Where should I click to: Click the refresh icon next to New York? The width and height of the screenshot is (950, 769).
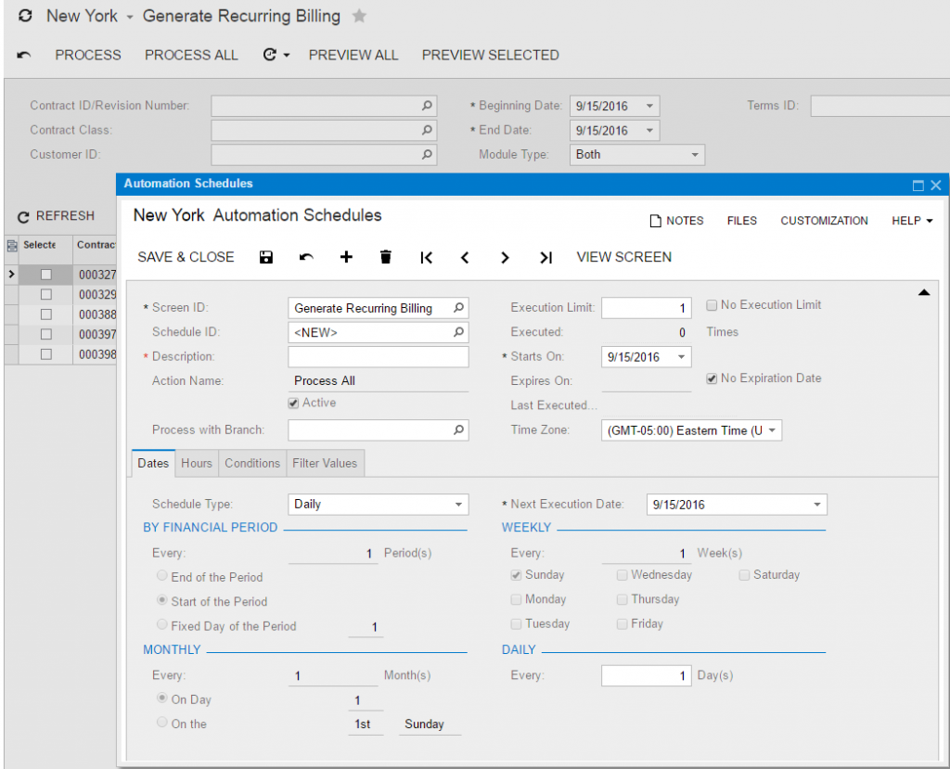[x=26, y=16]
